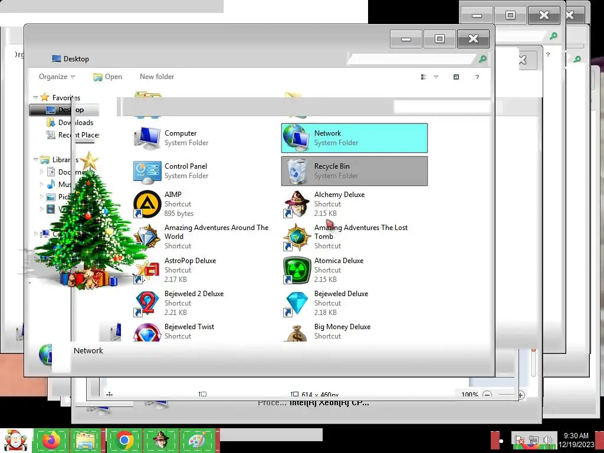Open the Computer system folder icon
The height and width of the screenshot is (453, 604).
click(x=147, y=138)
